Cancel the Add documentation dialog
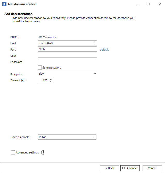This screenshot has width=165, height=174. point(152,168)
